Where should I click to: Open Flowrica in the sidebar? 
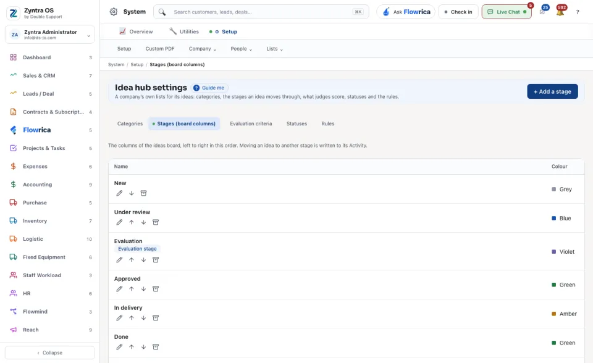pyautogui.click(x=50, y=130)
